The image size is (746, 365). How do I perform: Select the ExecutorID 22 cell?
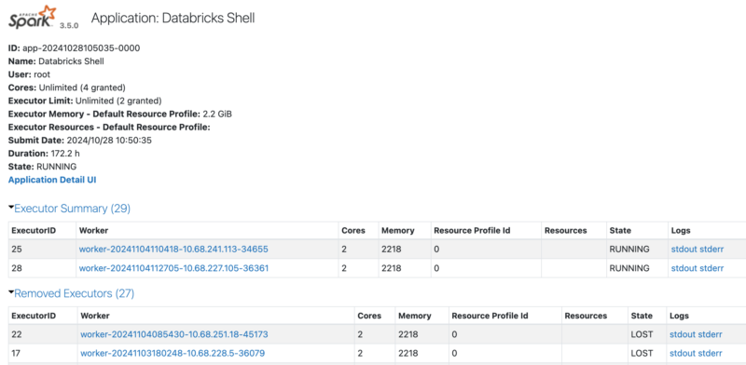tap(43, 334)
